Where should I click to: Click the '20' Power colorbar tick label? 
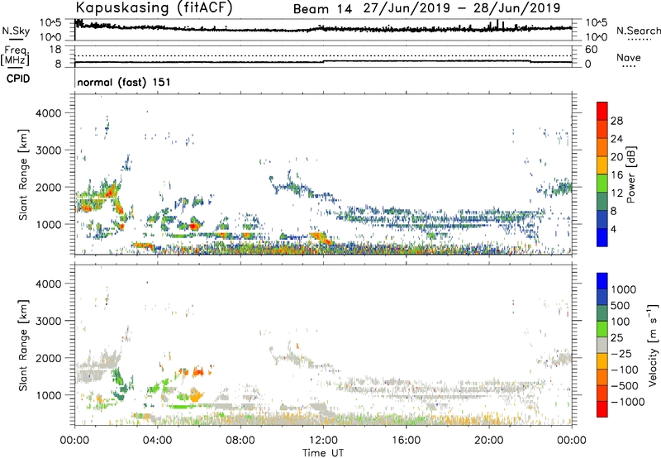coord(616,157)
